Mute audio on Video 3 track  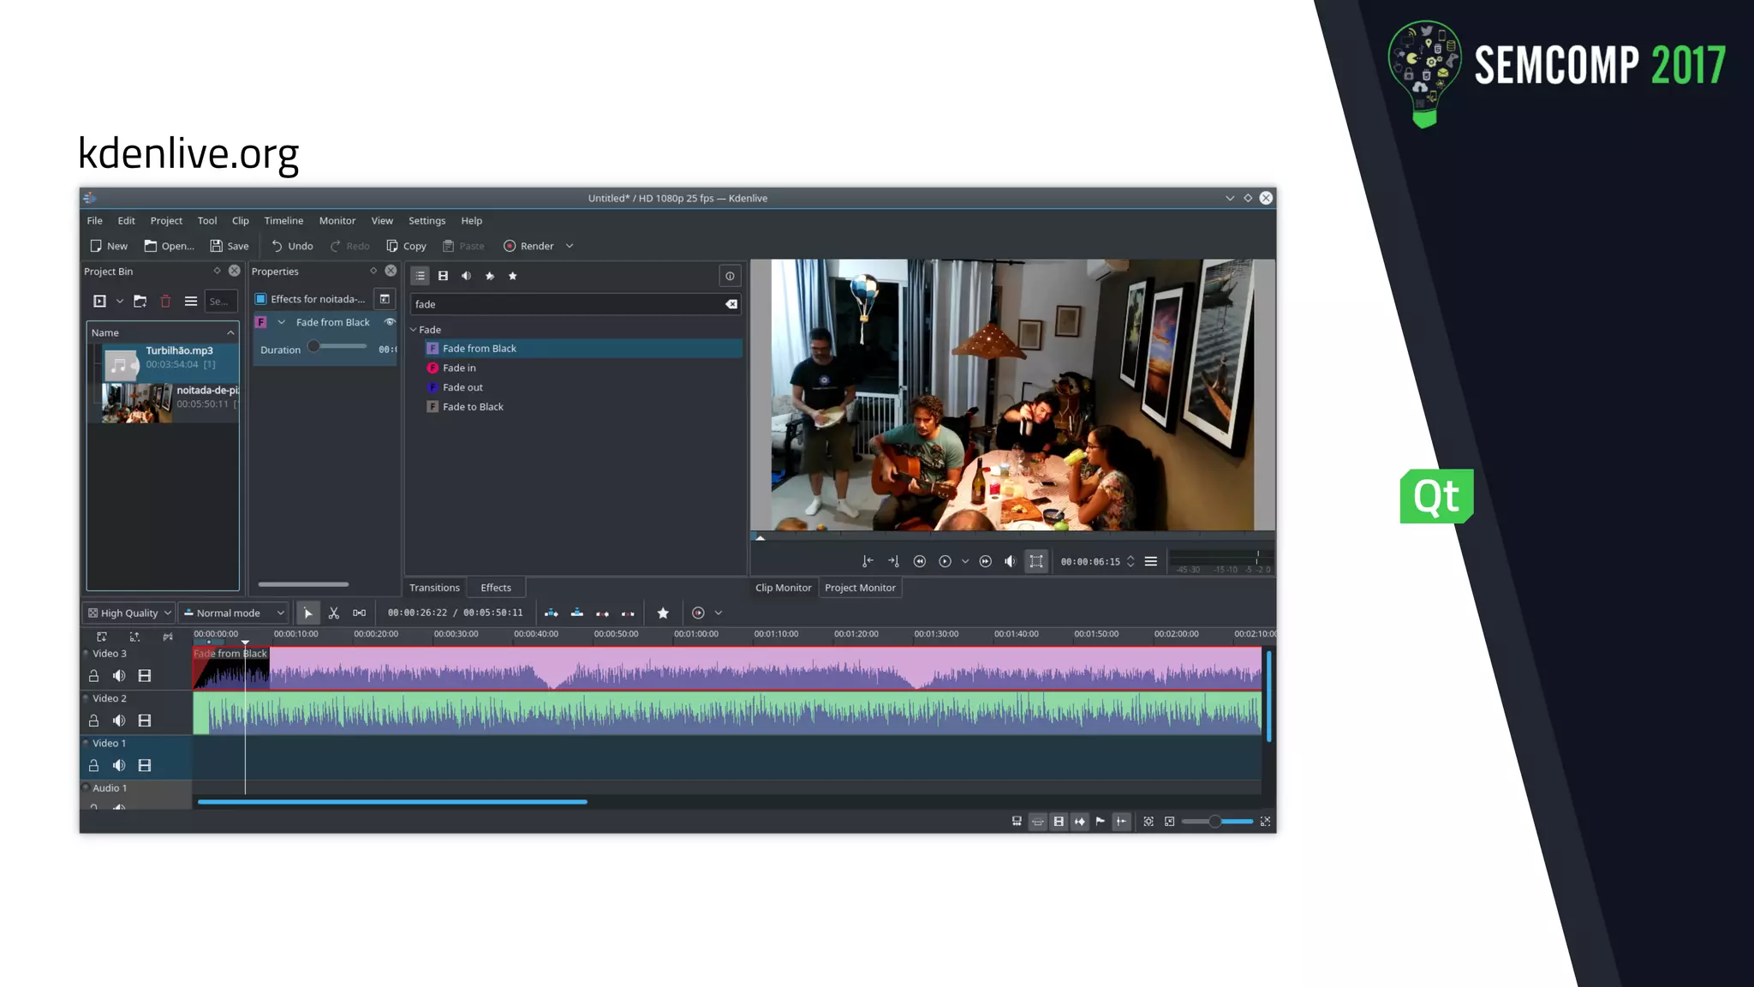(119, 676)
